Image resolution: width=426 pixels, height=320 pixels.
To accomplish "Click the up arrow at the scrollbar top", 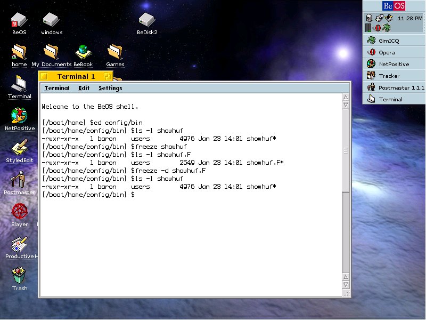I will [346, 97].
